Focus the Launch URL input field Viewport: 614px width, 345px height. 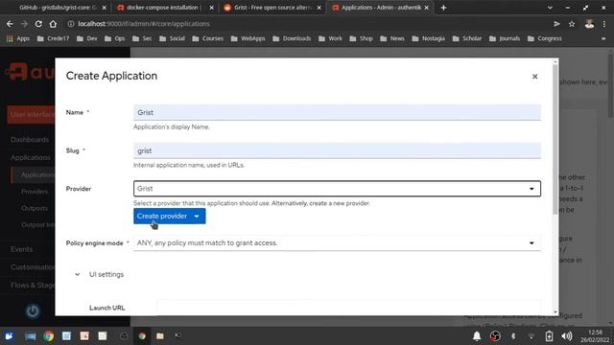(x=348, y=308)
